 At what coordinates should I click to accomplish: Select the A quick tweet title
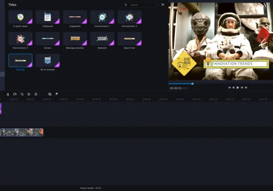(x=21, y=17)
